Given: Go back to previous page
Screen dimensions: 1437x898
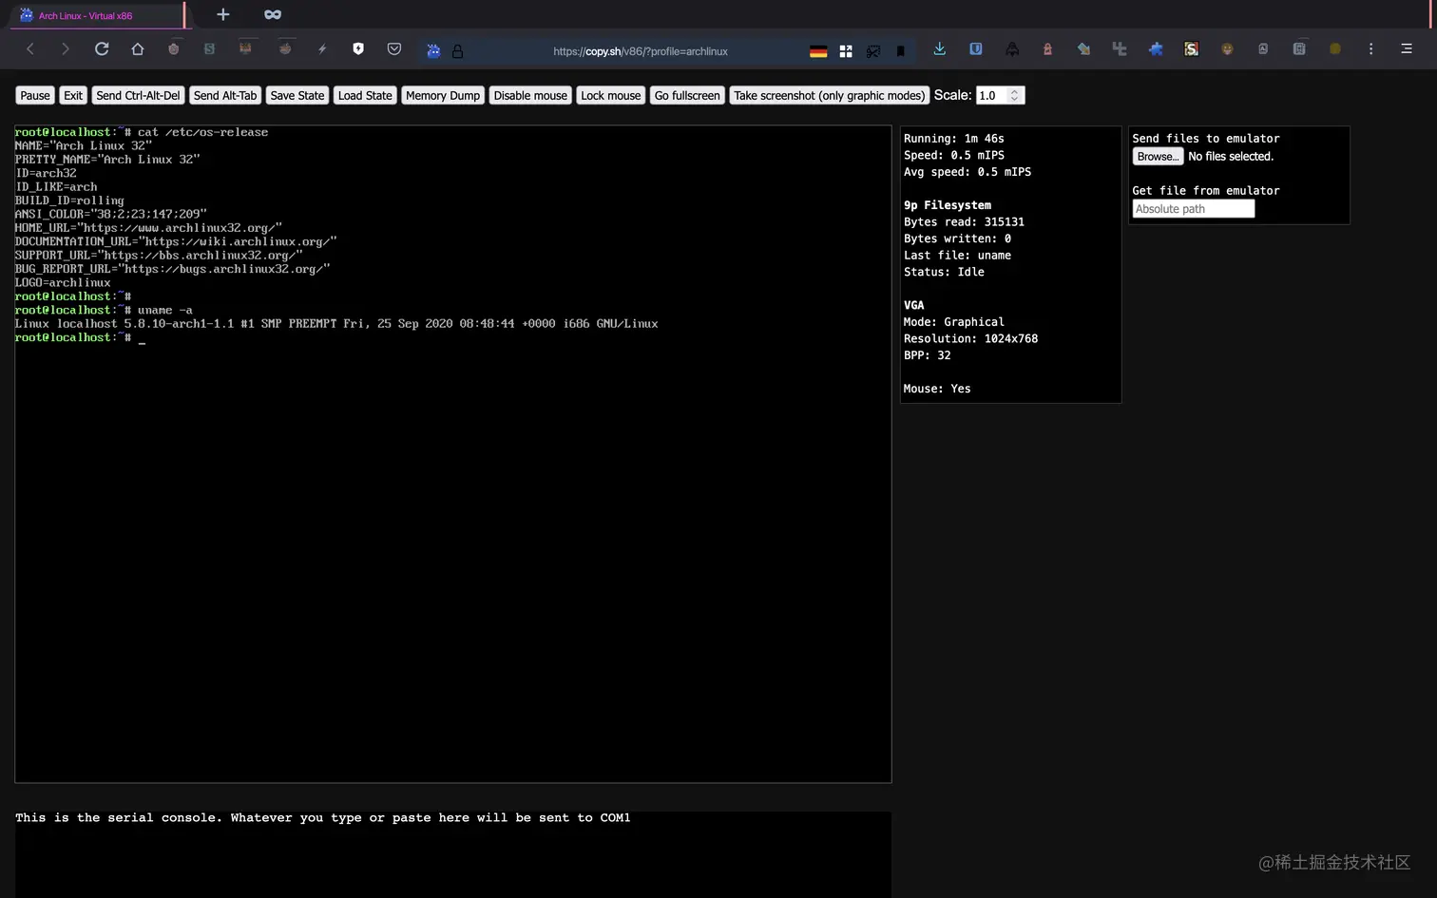Looking at the screenshot, I should click(x=30, y=48).
